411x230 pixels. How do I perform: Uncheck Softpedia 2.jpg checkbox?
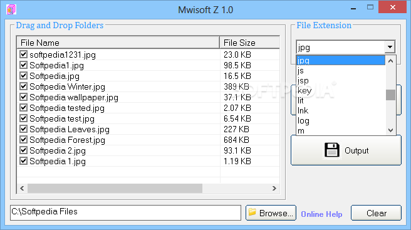[x=23, y=150]
